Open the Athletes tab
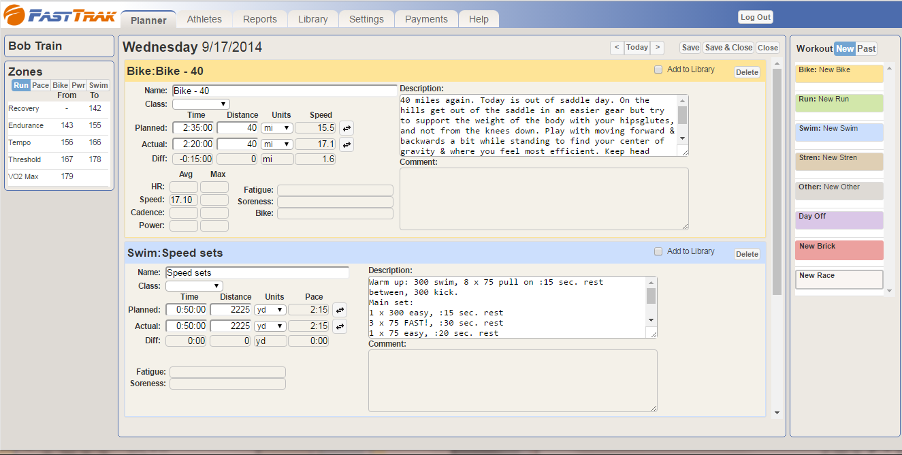This screenshot has width=902, height=455. [x=204, y=19]
